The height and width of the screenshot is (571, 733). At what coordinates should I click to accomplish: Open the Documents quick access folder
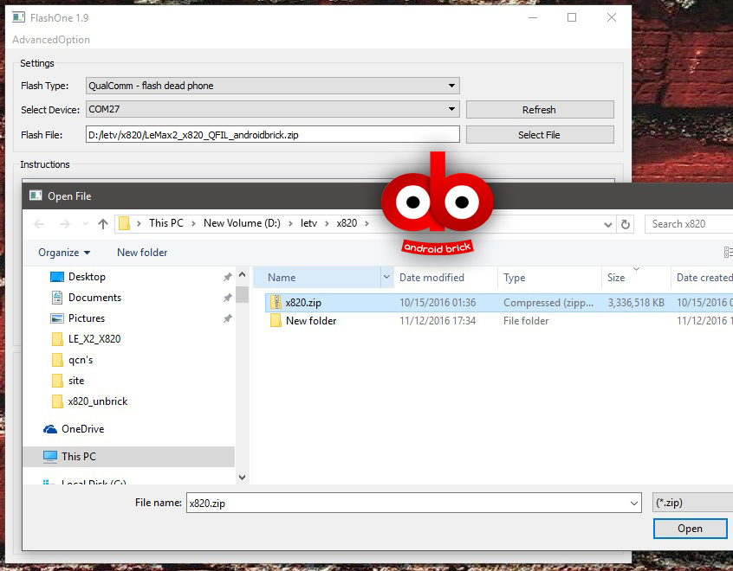(x=94, y=298)
